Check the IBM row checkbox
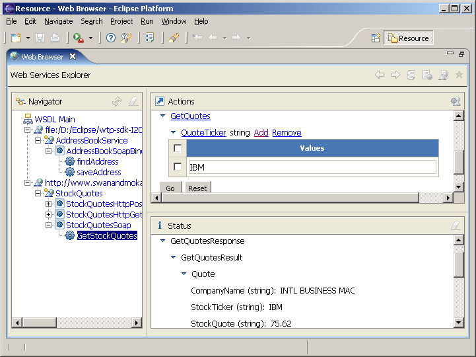The image size is (476, 357). [178, 167]
